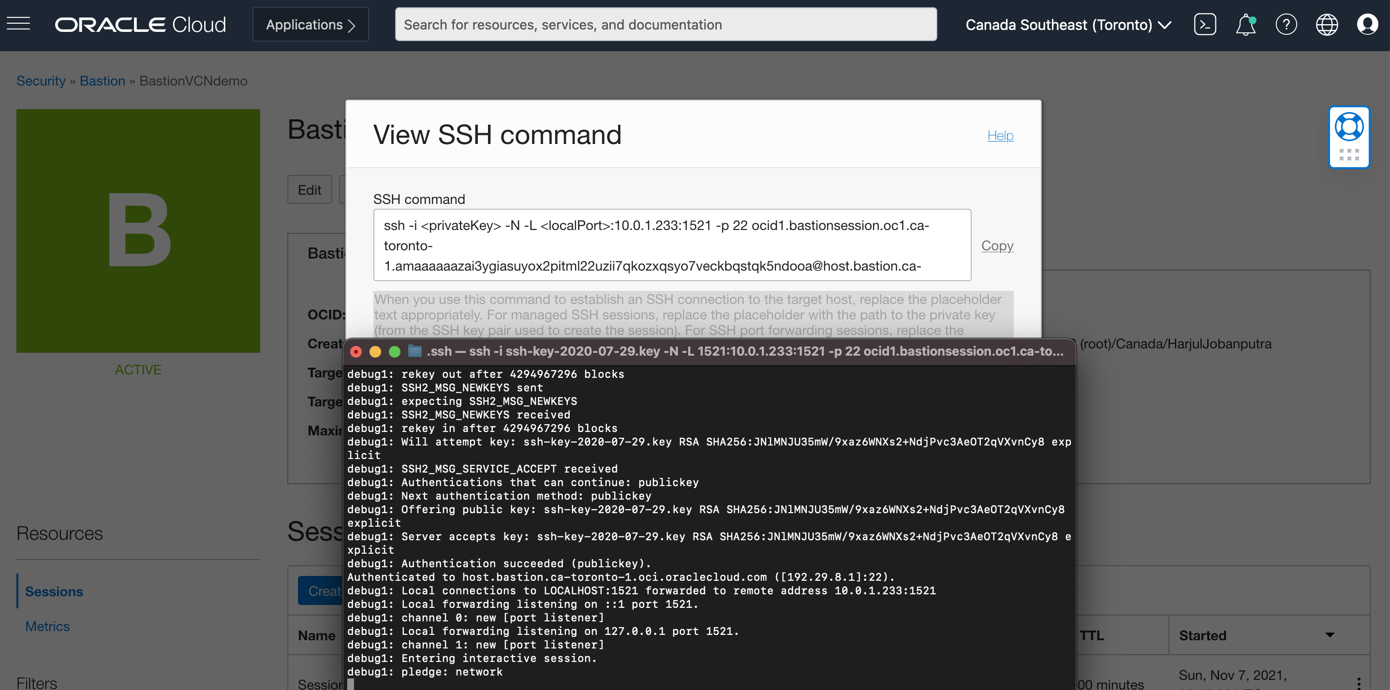Open Help in the View SSH command dialog
This screenshot has height=690, width=1390.
[1000, 136]
